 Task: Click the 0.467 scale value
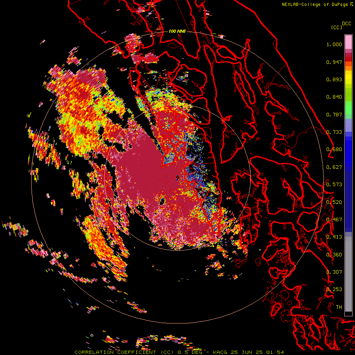pos(334,220)
